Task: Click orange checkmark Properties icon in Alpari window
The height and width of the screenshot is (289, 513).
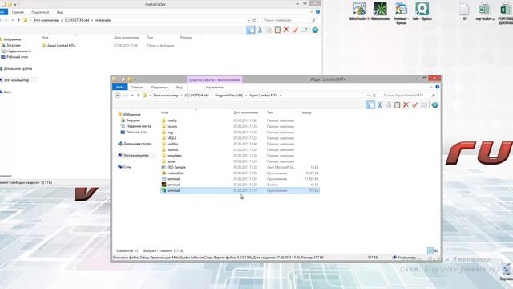Action: 415,105
